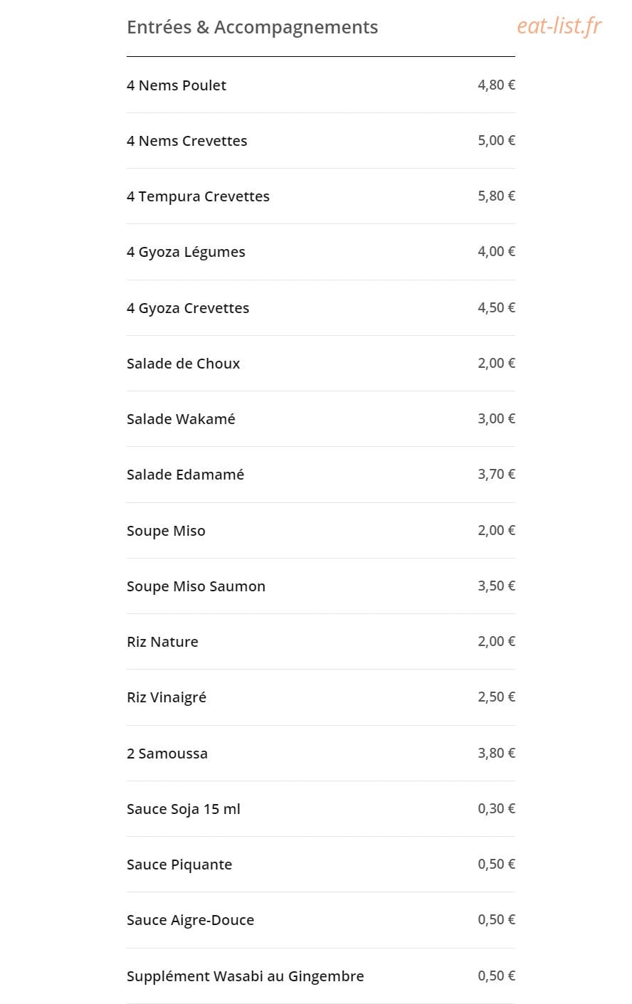
Task: Select Sauce Aigre-Douce
Action: click(x=320, y=919)
